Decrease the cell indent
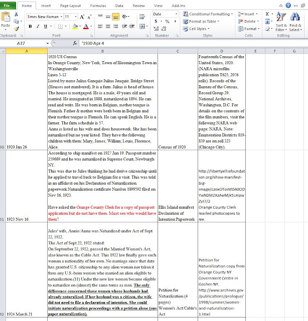The image size is (308, 321). [124, 26]
